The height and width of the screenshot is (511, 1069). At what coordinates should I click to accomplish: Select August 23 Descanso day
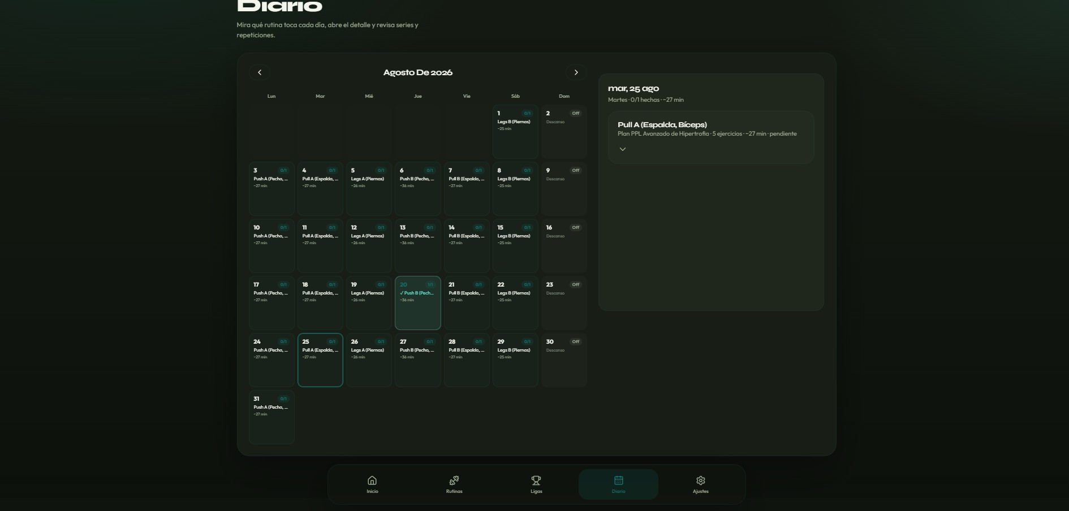pyautogui.click(x=564, y=303)
